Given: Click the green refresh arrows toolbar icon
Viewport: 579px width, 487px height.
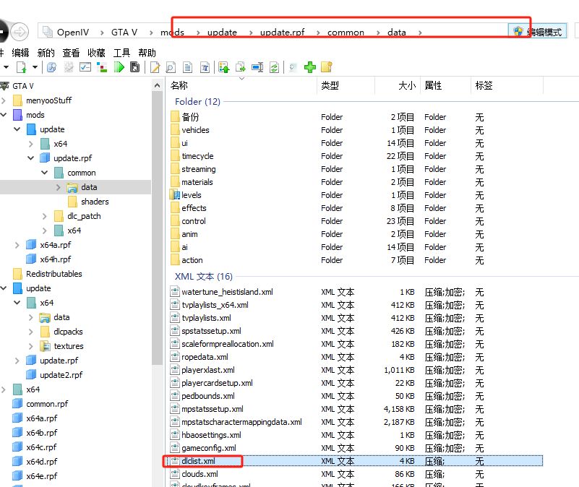Looking at the screenshot, I should point(274,67).
